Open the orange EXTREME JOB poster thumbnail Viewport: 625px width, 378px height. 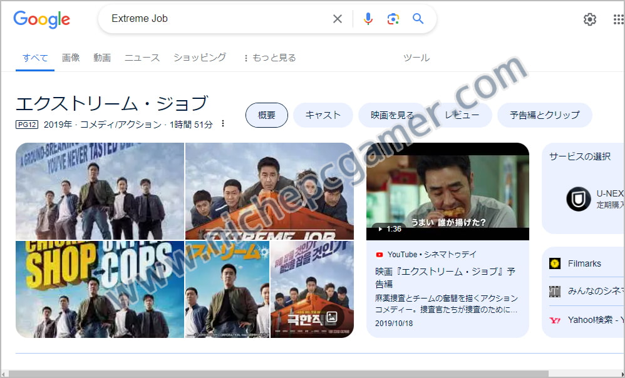click(x=269, y=192)
